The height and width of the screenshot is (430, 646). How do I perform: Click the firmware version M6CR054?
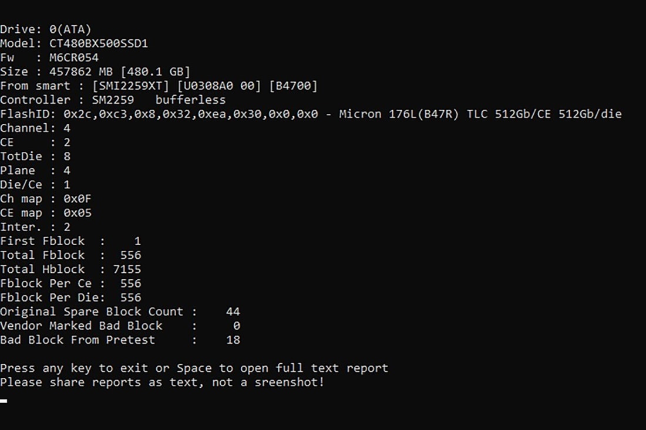click(74, 57)
